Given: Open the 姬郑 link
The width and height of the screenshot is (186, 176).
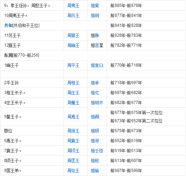Looking at the screenshot, I should click(95, 141).
